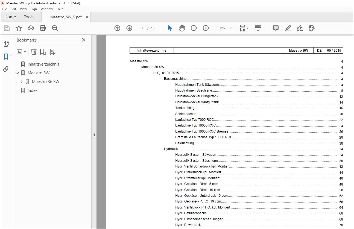Click the Basismaschine heading
This screenshot has height=229, width=354.
[175, 79]
